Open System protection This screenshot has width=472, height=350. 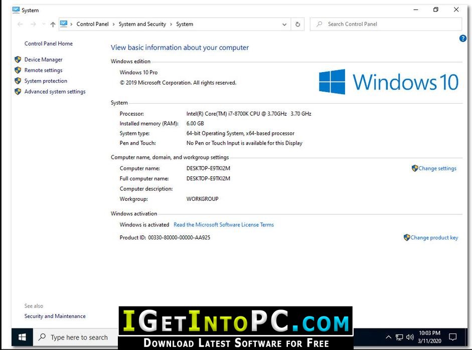tap(46, 81)
